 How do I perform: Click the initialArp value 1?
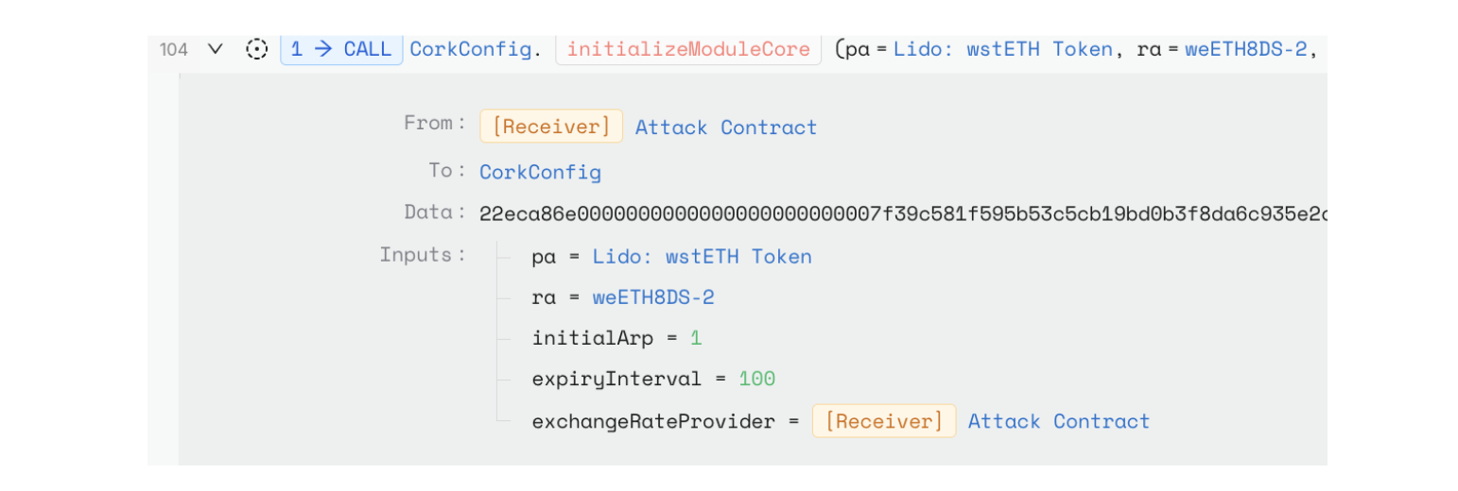[696, 338]
